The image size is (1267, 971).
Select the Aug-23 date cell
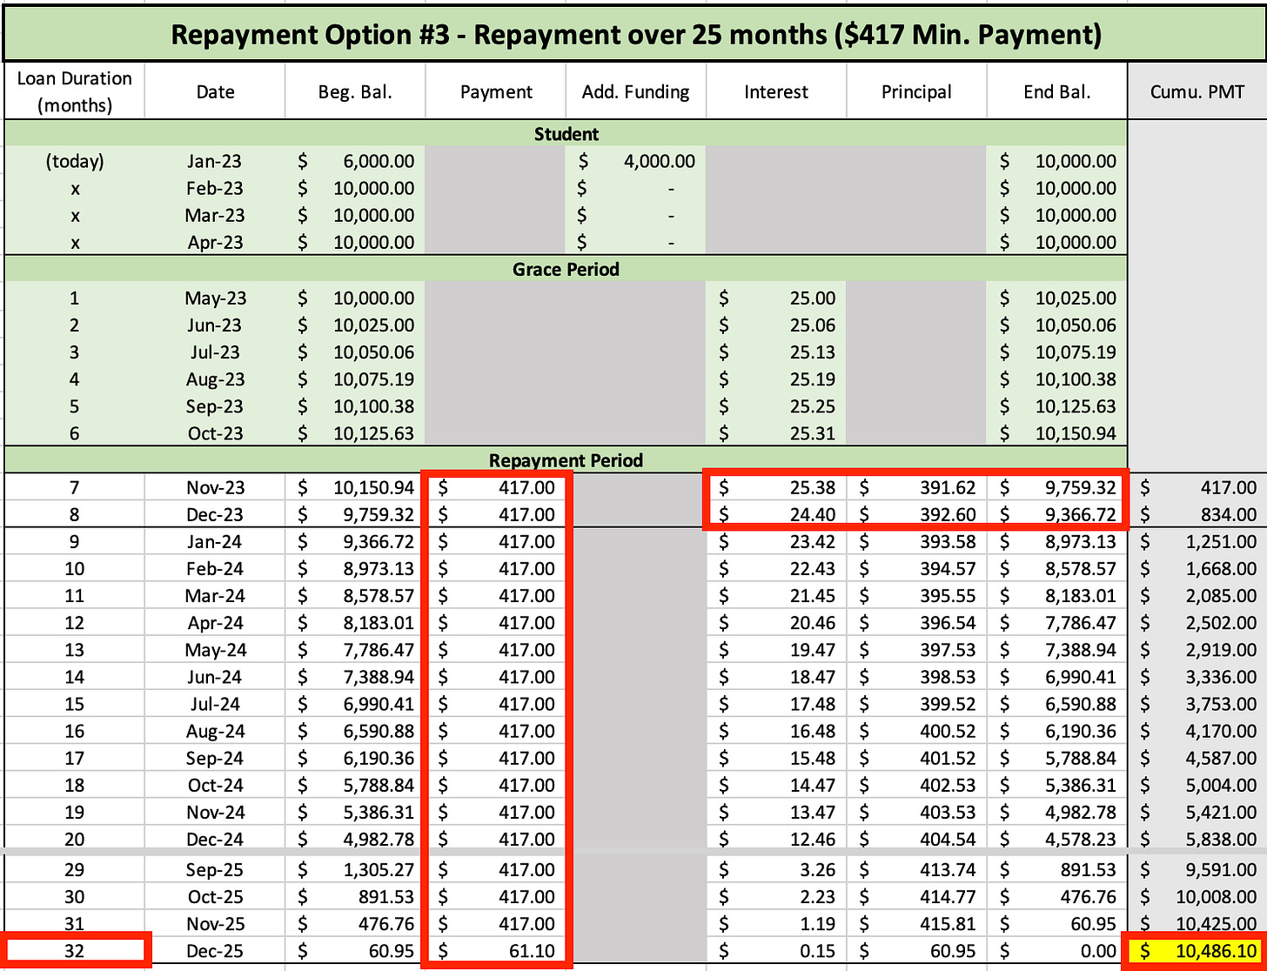click(215, 378)
